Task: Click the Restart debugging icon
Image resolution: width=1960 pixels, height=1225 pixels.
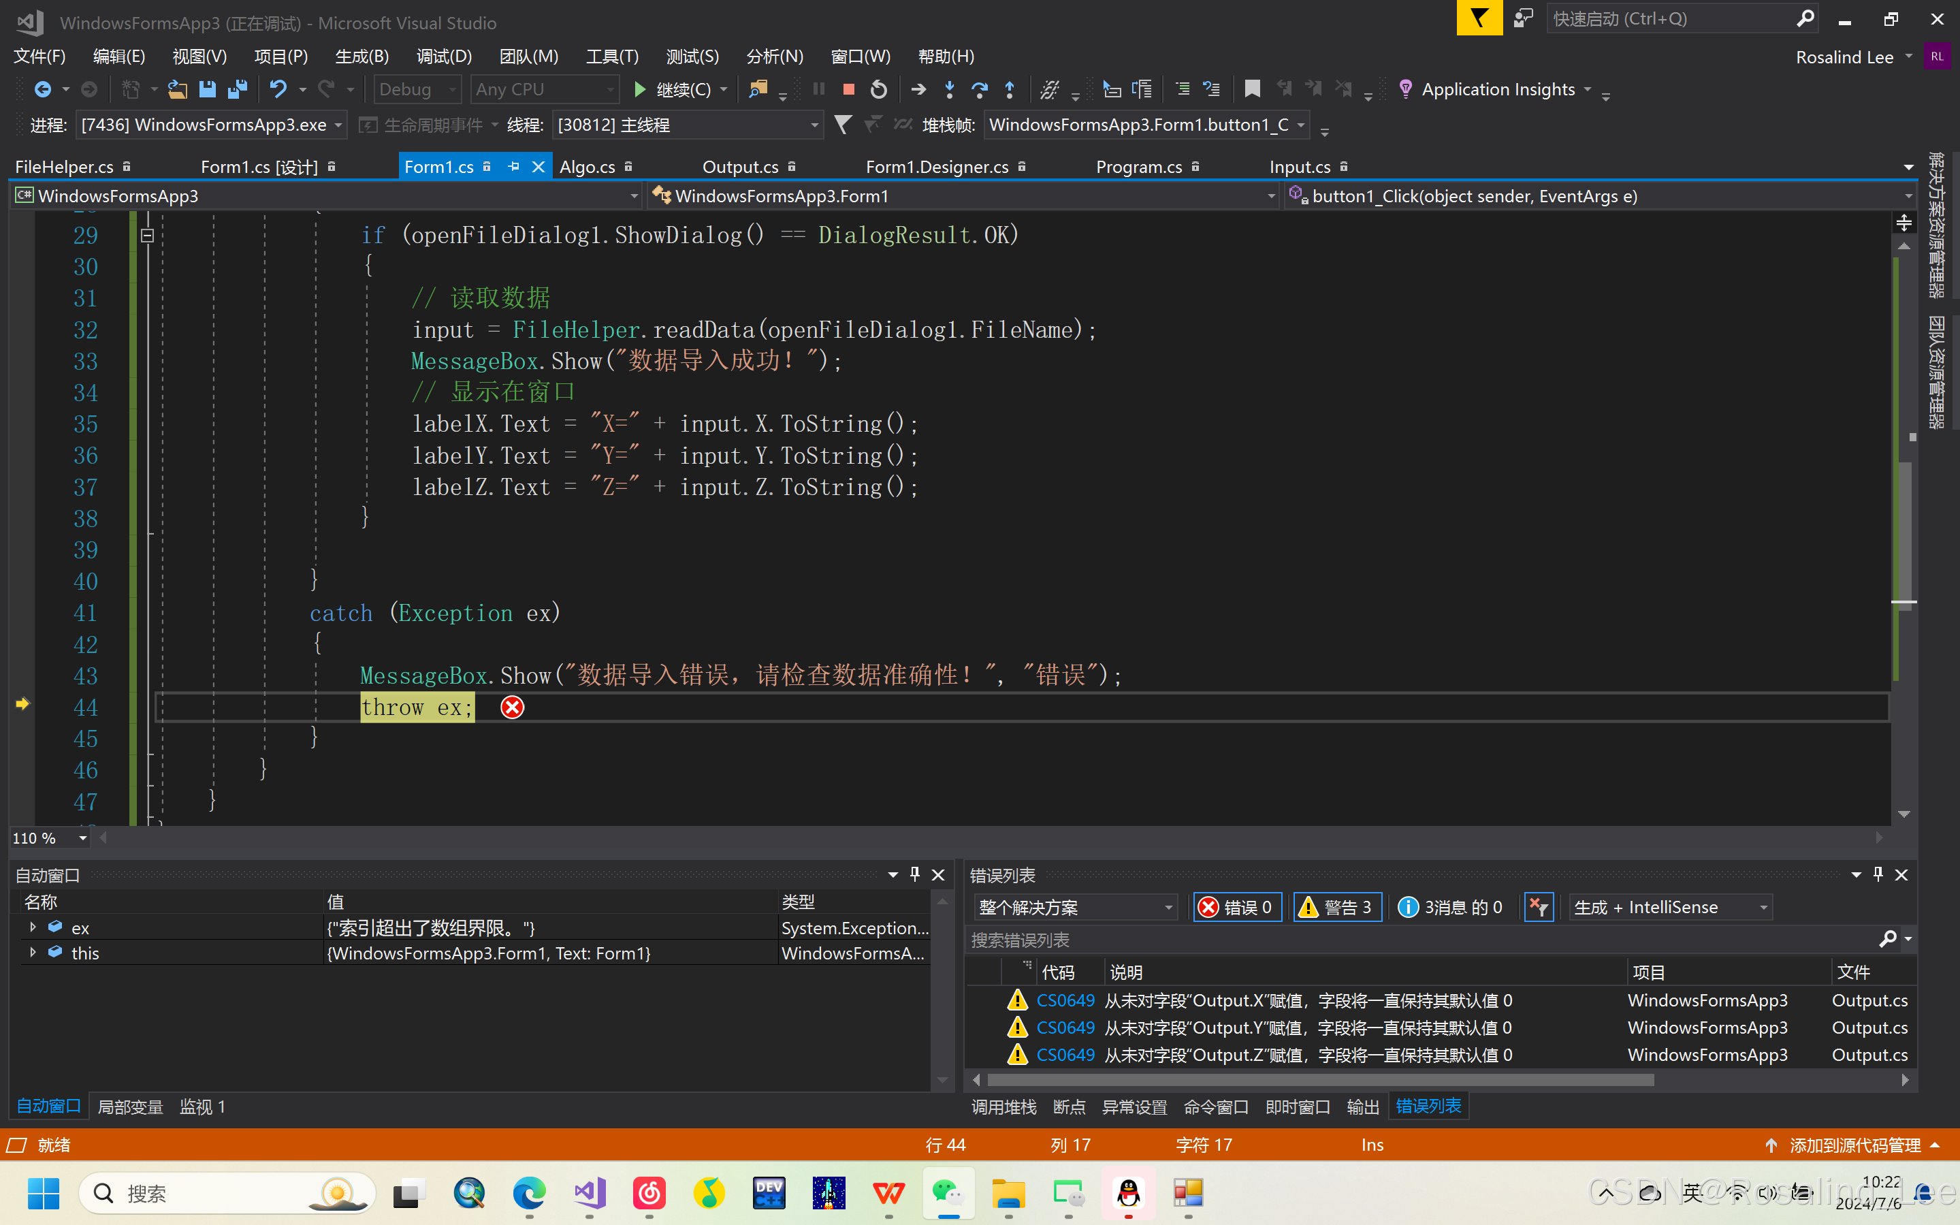Action: coord(878,89)
